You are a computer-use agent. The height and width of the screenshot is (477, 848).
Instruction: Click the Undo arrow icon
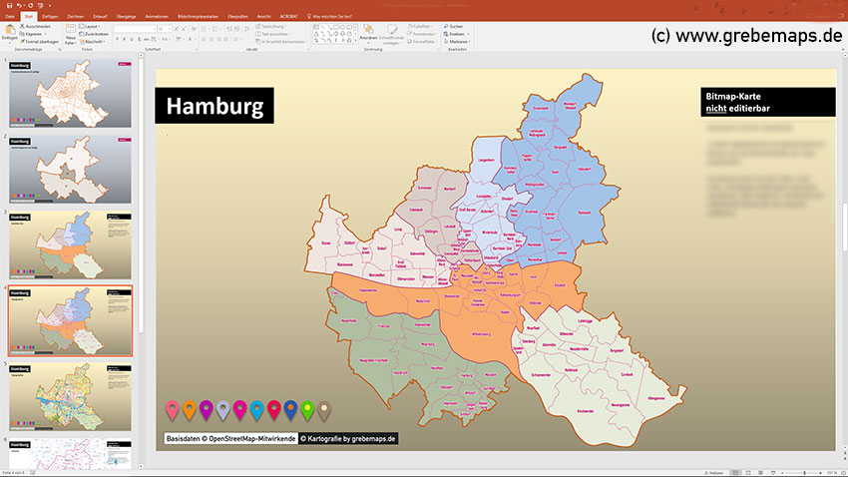point(18,6)
